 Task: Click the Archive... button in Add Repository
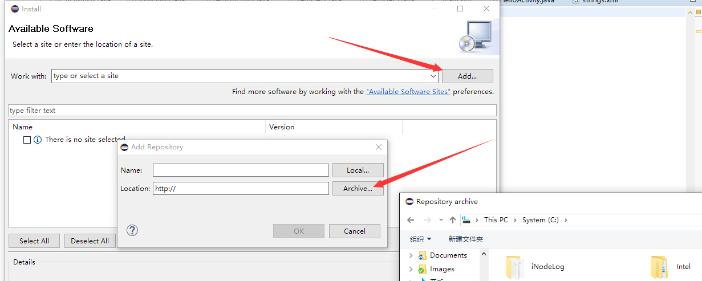358,189
